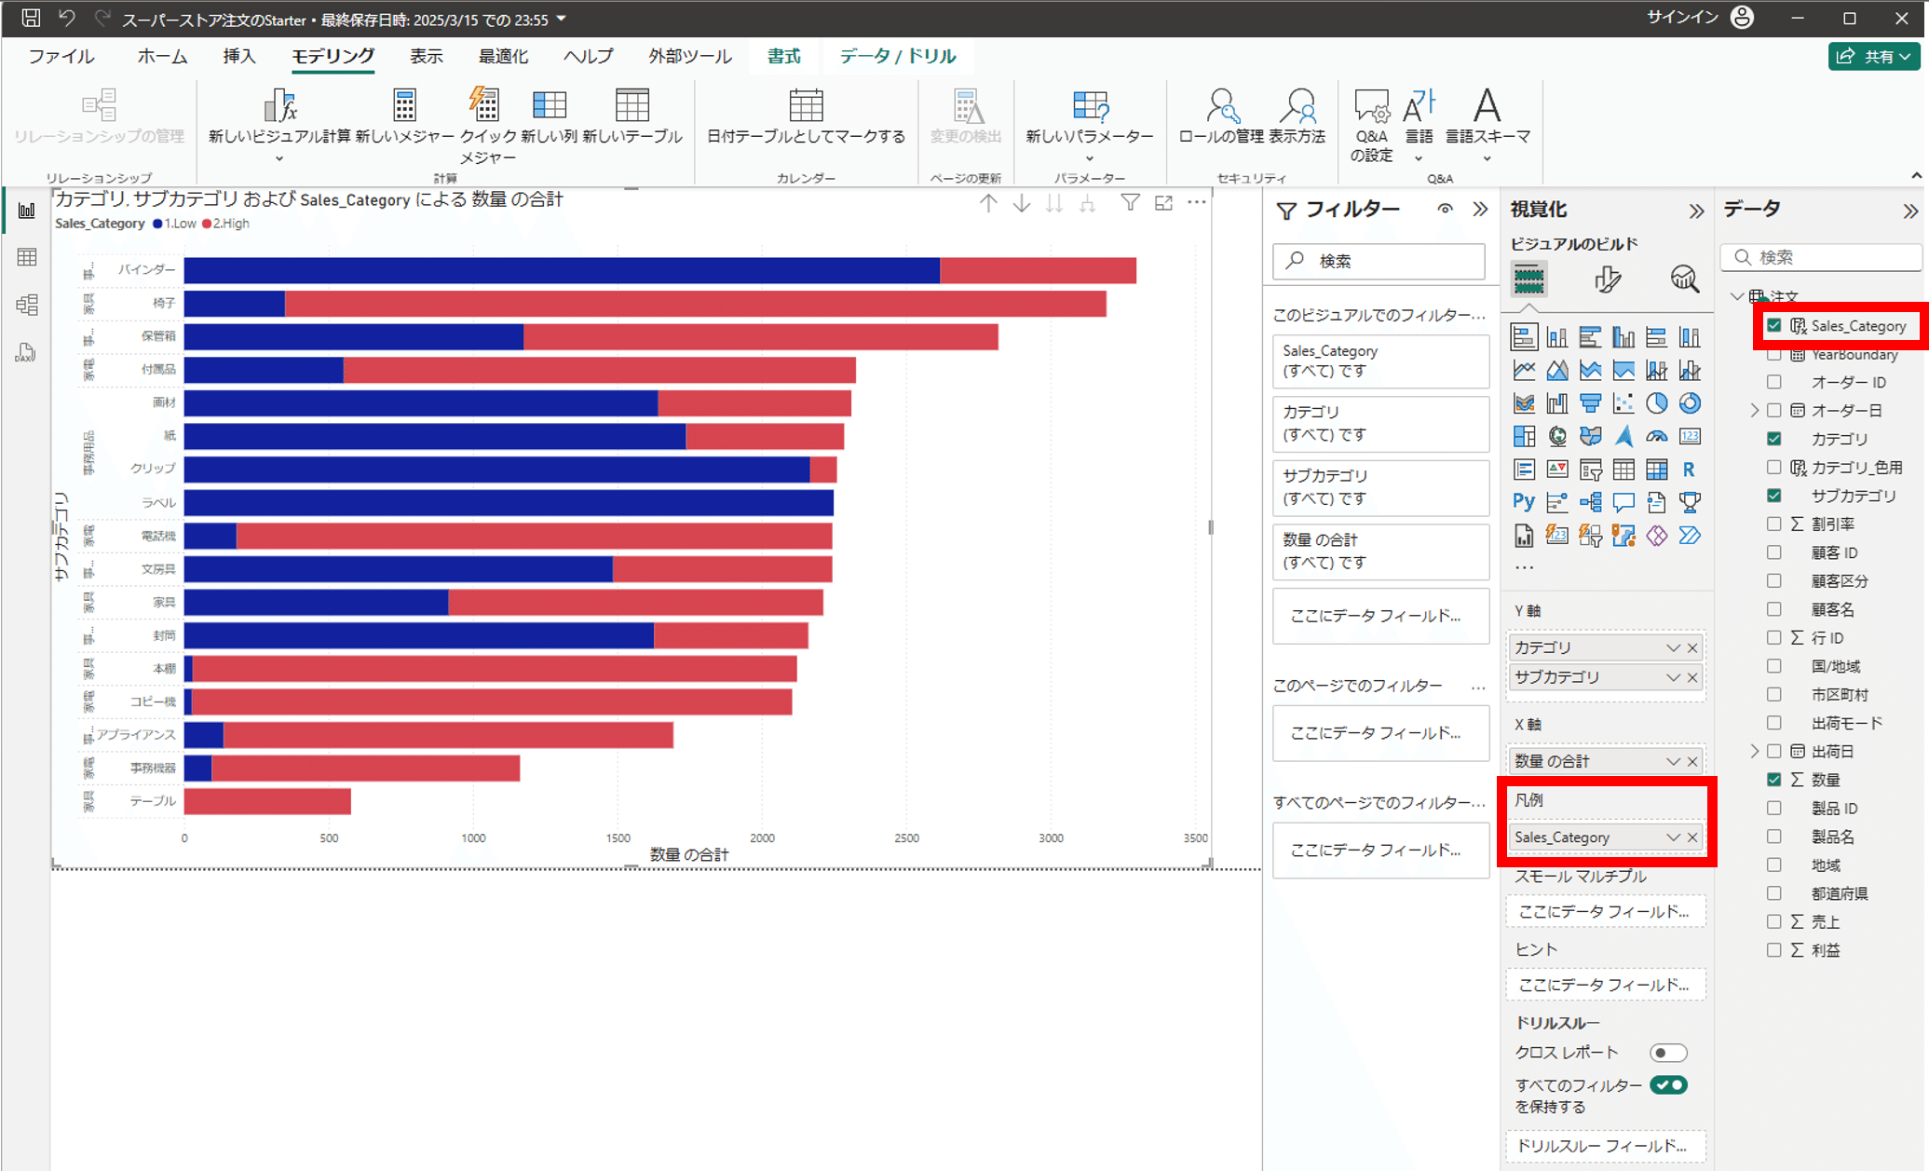This screenshot has width=1929, height=1171.
Task: Check the 売上 field checkbox
Action: tap(1773, 921)
